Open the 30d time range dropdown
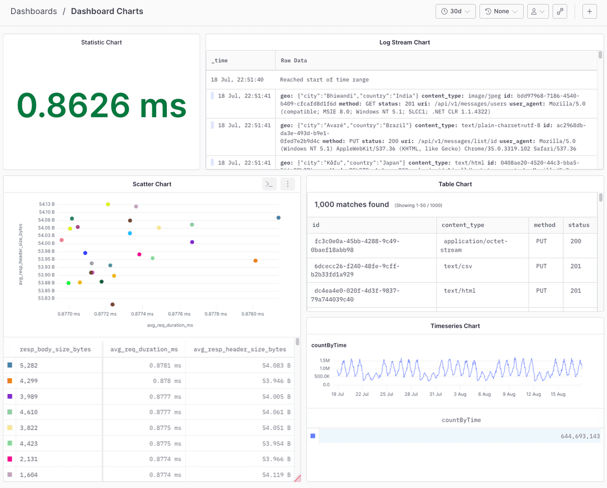The height and width of the screenshot is (488, 607). tap(455, 11)
